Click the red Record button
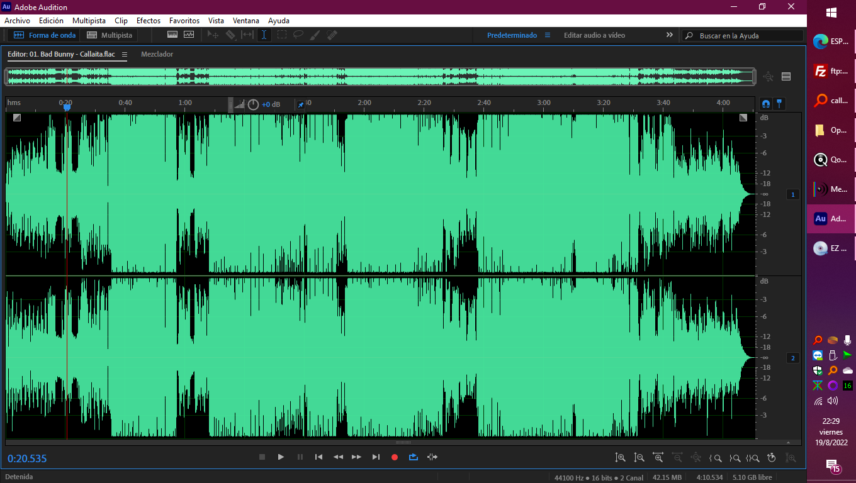The height and width of the screenshot is (483, 856). (x=395, y=457)
